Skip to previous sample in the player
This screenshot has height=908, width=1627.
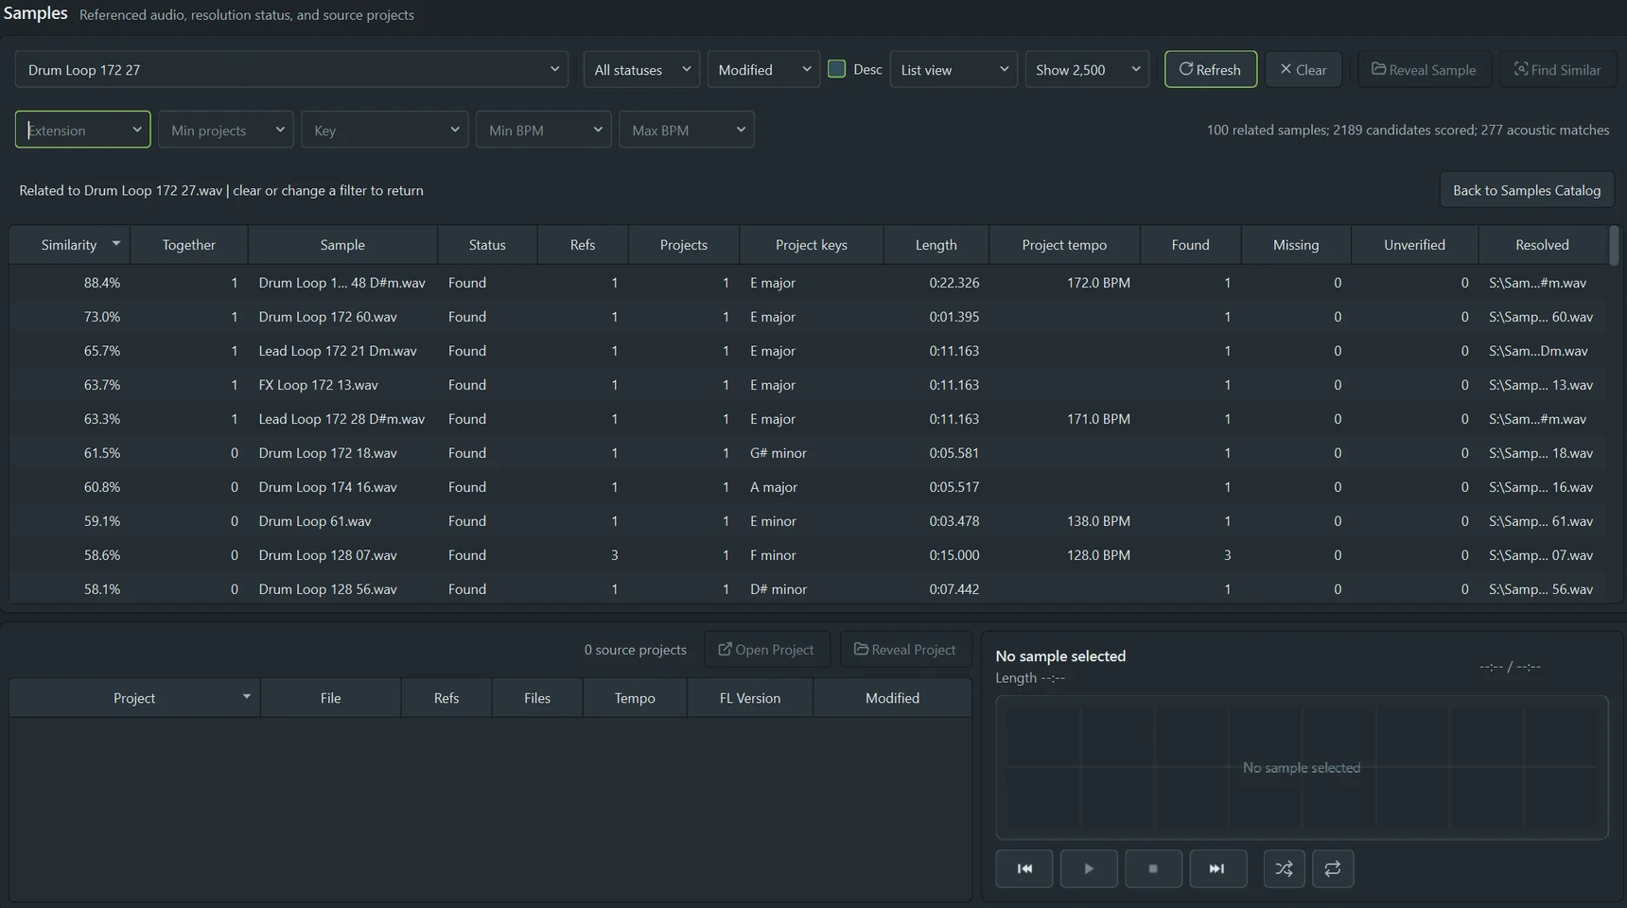click(x=1024, y=868)
